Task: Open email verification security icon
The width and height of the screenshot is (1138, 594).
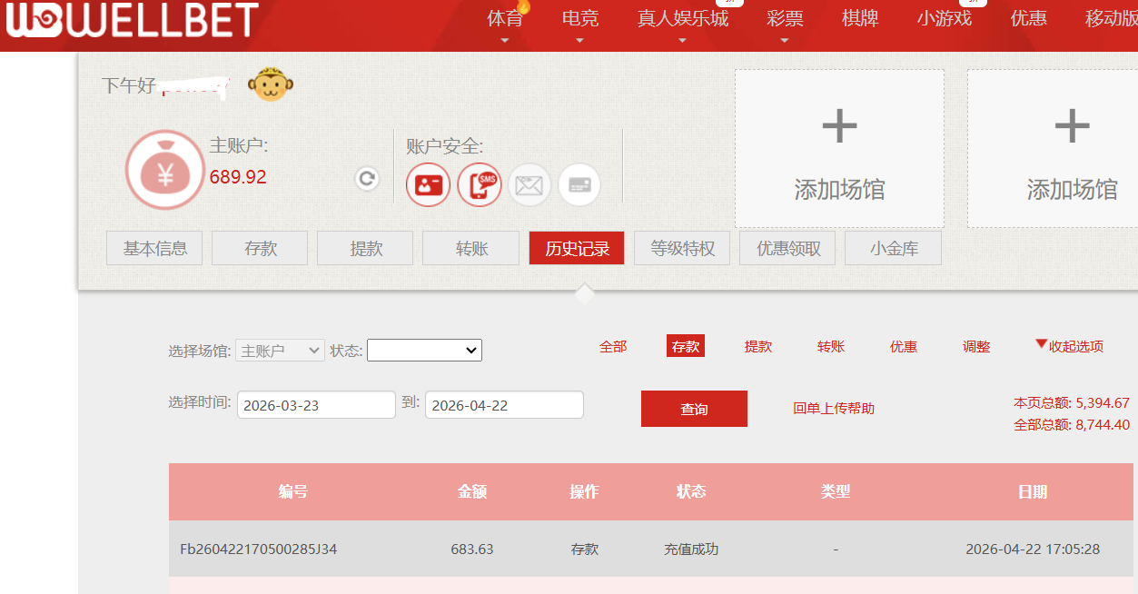Action: pos(529,185)
